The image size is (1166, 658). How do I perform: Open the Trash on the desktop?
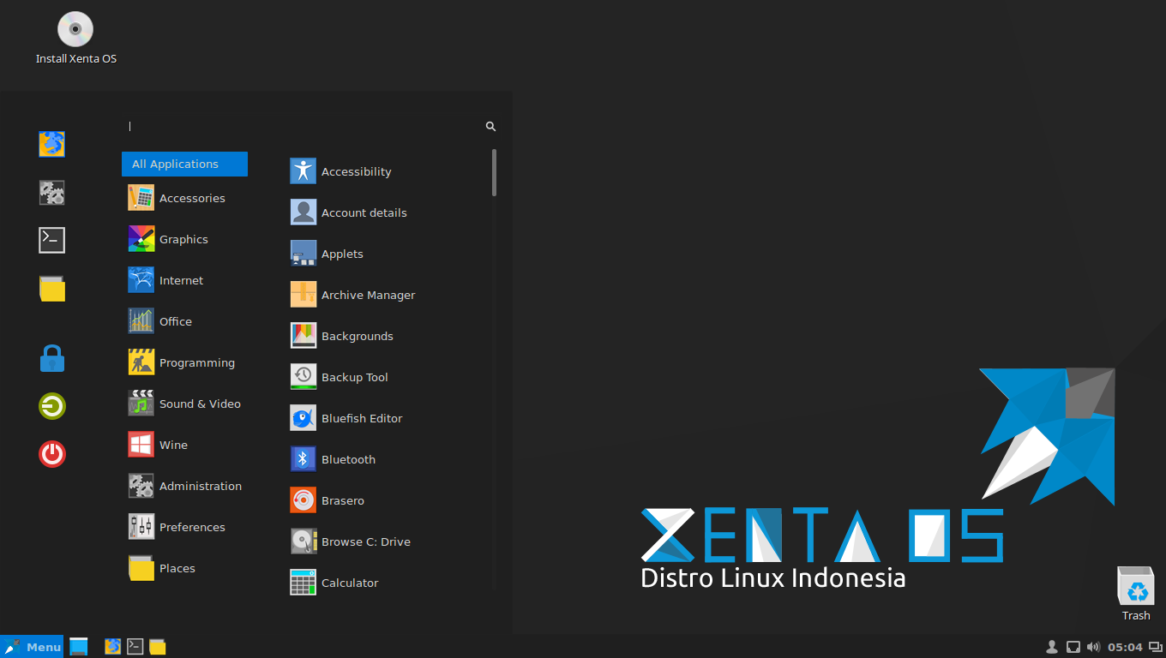[x=1136, y=593]
